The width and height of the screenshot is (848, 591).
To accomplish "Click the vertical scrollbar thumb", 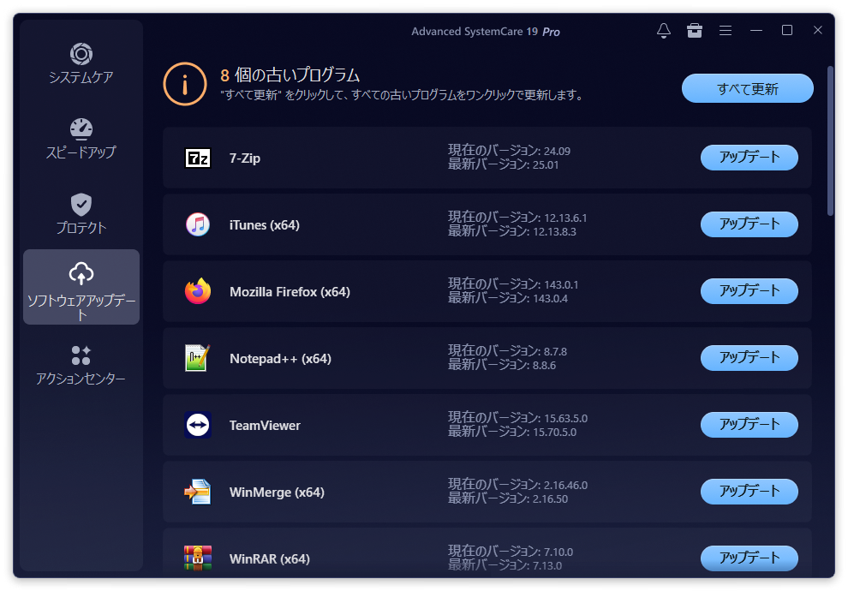I will click(x=830, y=141).
